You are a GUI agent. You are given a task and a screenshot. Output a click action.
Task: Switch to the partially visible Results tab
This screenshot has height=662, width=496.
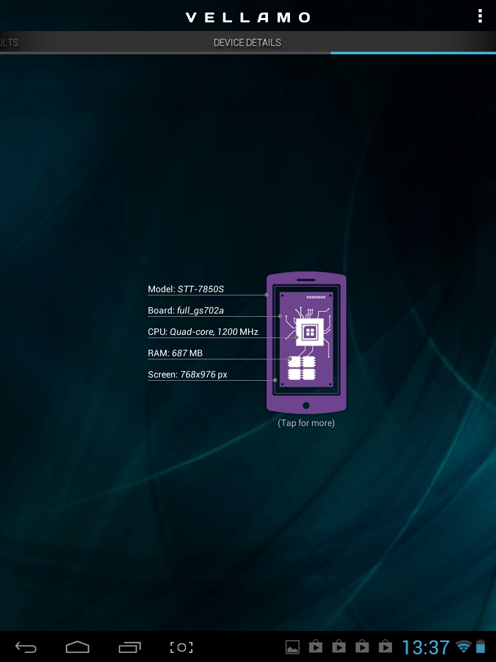(10, 43)
